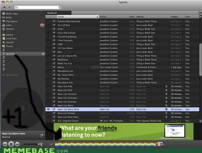The image size is (202, 153).
Task: Select the NyanCat playlist in sidebar
Action: click(x=23, y=54)
